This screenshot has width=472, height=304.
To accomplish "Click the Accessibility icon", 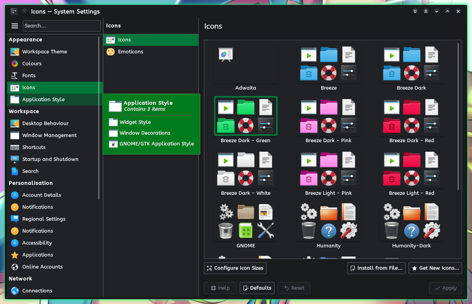I will [14, 243].
